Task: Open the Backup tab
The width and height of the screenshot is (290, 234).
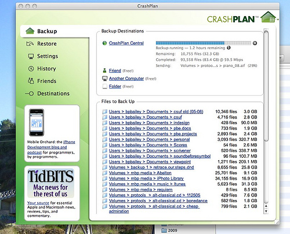Action: tap(55, 31)
